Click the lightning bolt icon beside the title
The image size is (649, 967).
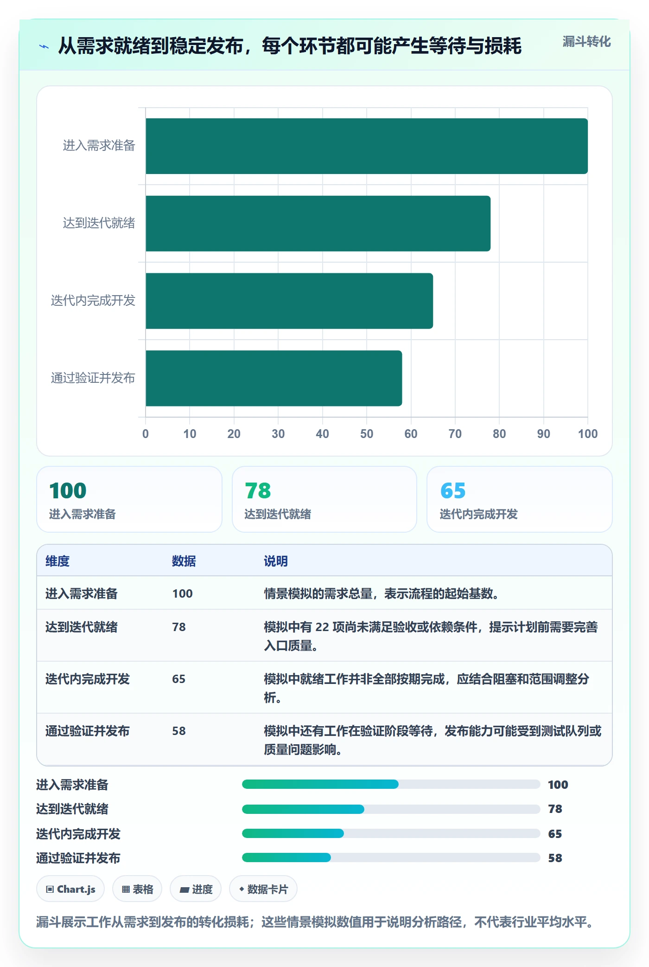(x=44, y=46)
